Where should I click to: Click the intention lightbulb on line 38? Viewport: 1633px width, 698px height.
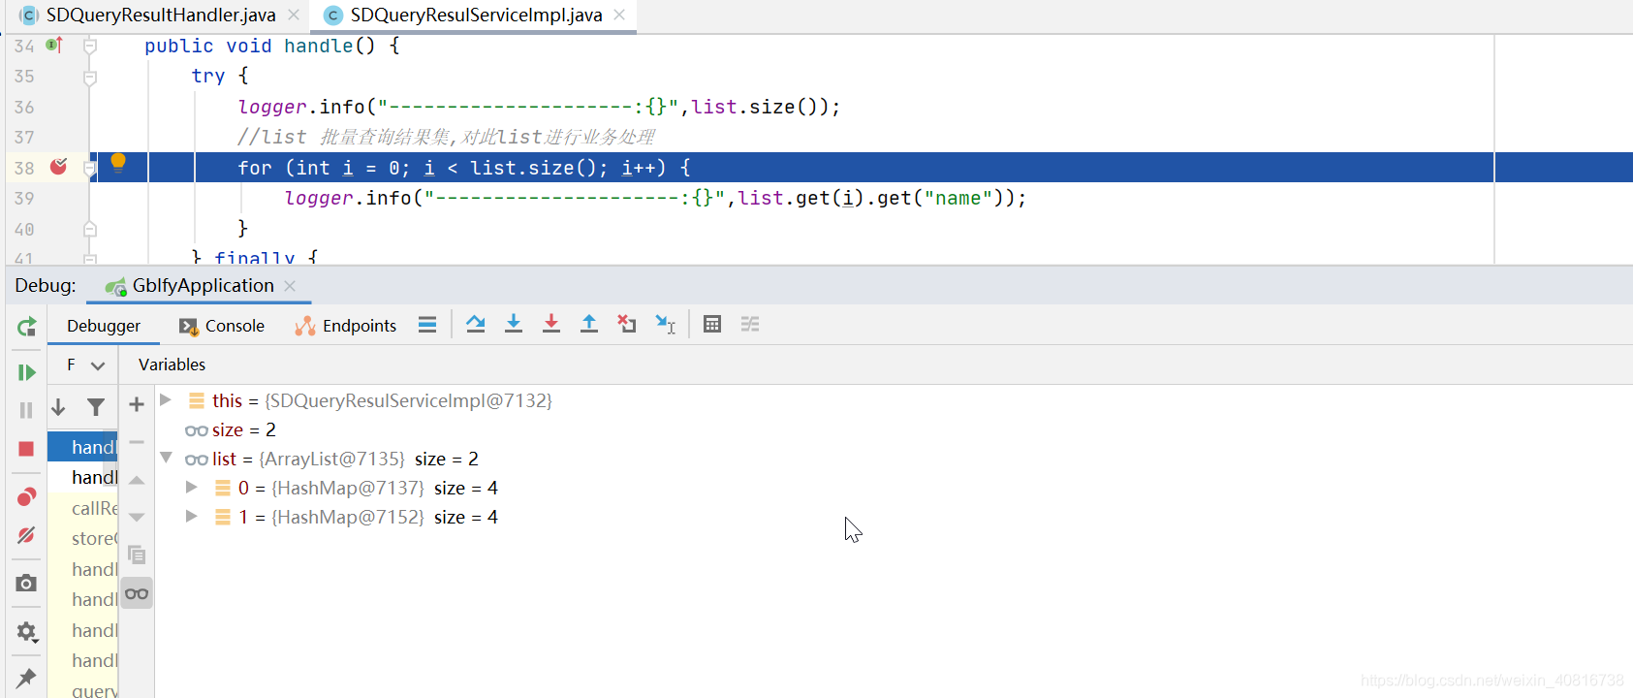click(x=118, y=162)
